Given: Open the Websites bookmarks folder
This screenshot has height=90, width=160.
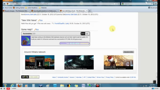Looking at the screenshot, I should point(43,8).
